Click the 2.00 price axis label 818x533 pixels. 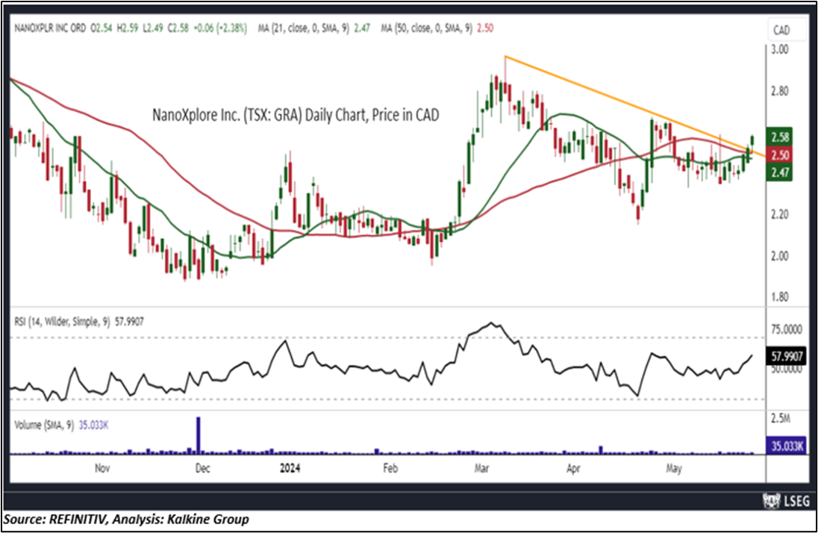(x=779, y=256)
